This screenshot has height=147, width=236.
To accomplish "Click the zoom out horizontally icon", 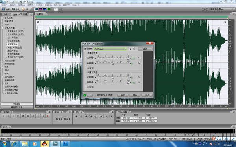I will click(81, 116).
